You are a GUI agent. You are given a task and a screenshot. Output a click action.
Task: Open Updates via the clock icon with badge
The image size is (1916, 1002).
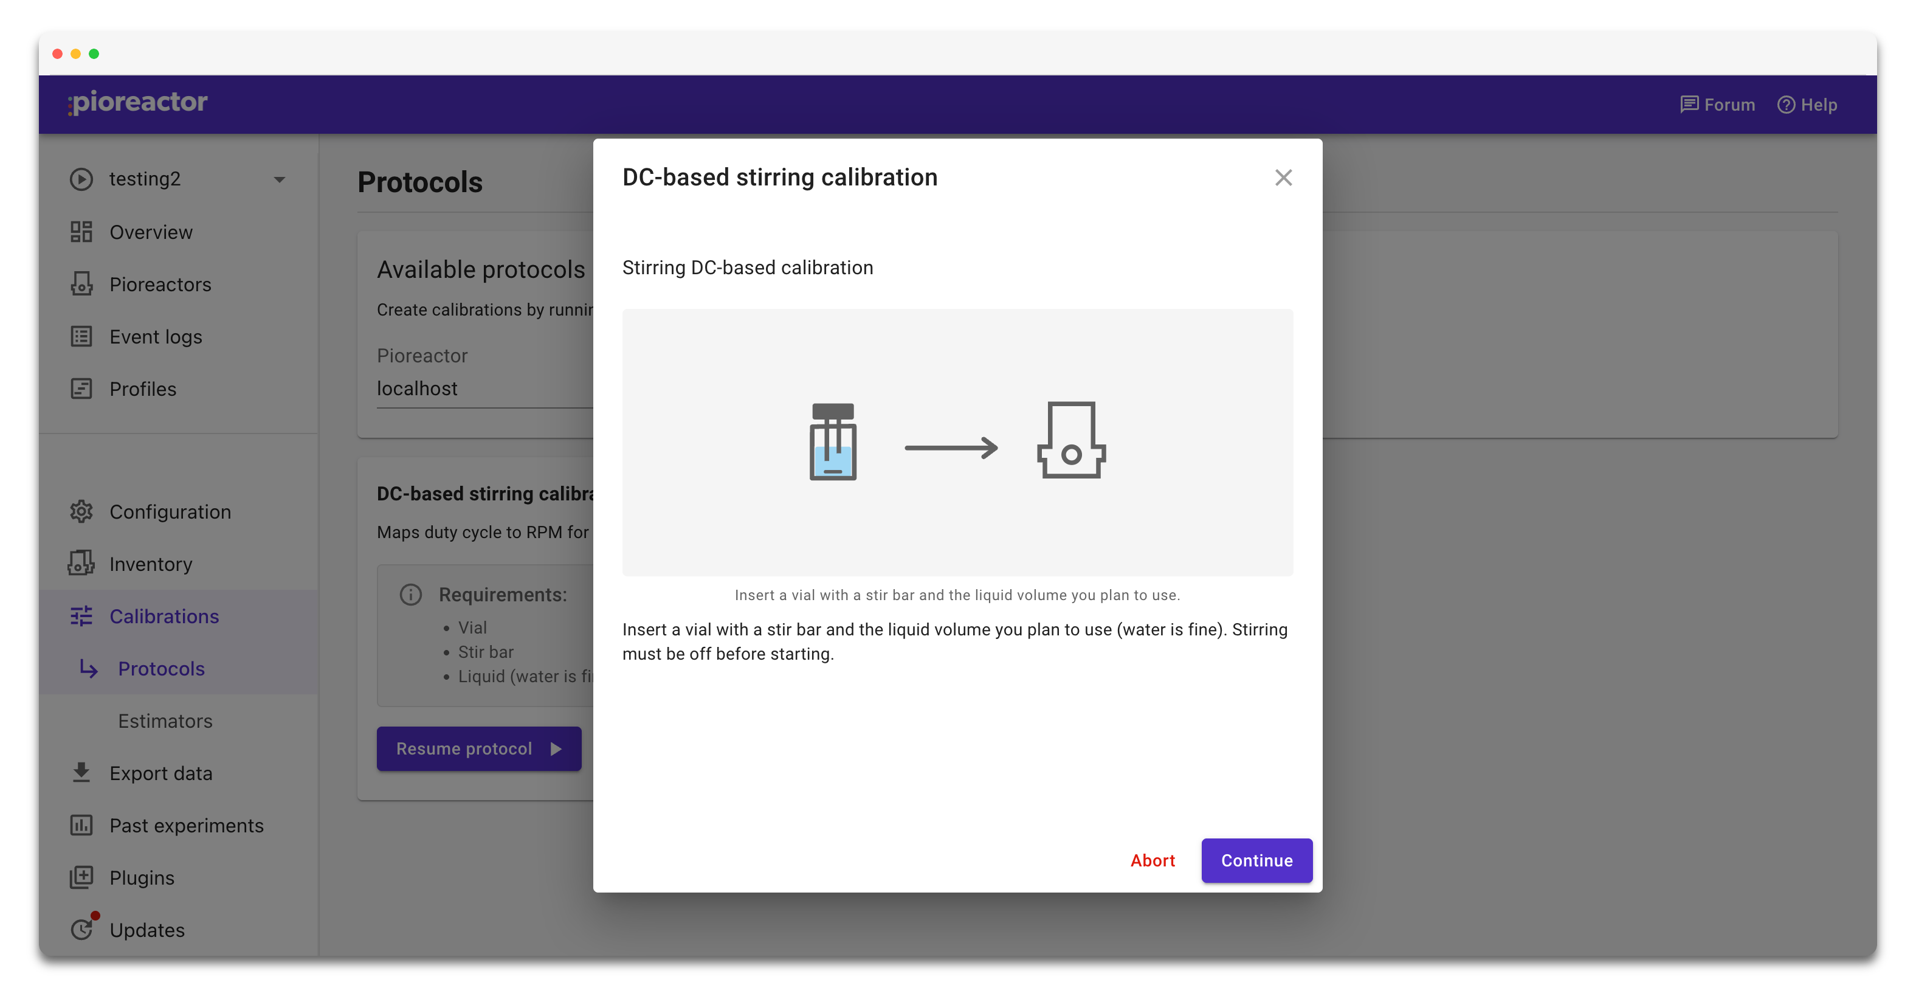coord(82,930)
